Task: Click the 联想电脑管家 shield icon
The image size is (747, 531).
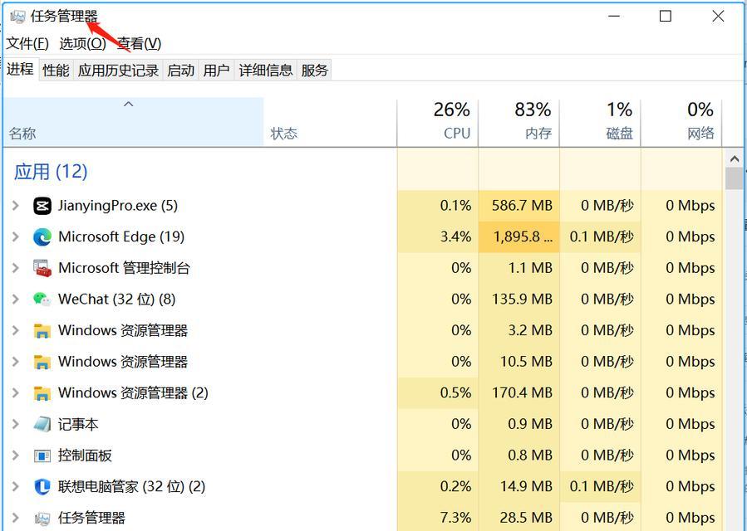Action: click(x=42, y=487)
